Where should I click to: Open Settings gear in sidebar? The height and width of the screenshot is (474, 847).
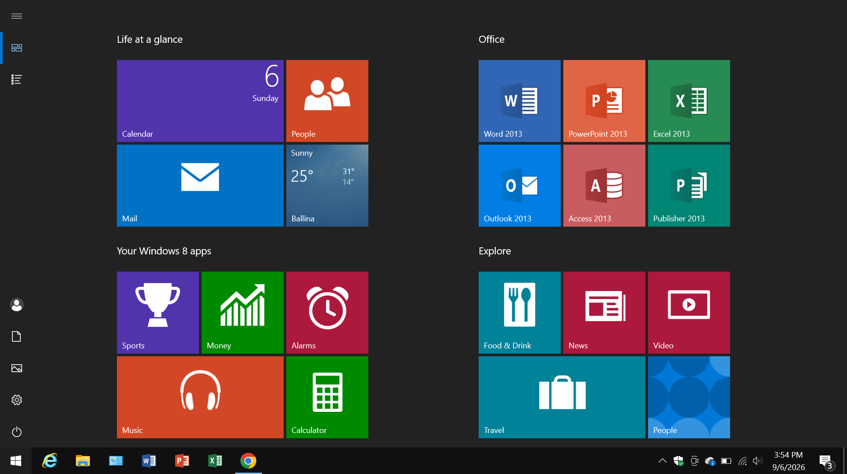coord(17,400)
